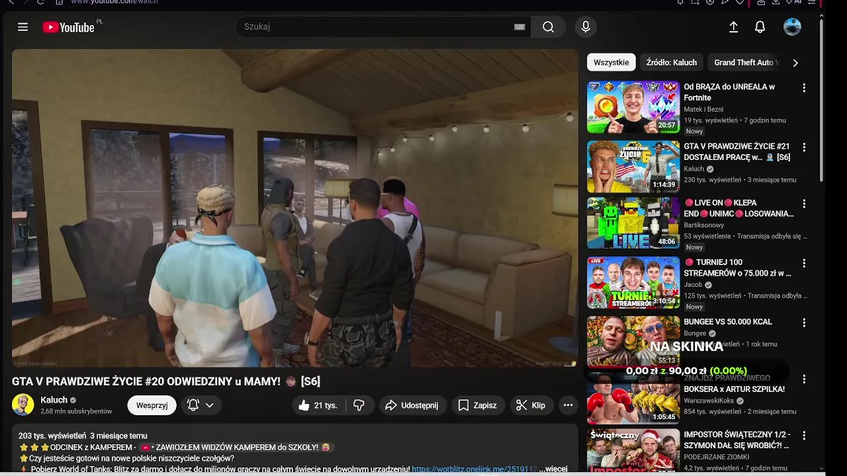Dislike the video with thumbs down
847x476 pixels.
[359, 405]
